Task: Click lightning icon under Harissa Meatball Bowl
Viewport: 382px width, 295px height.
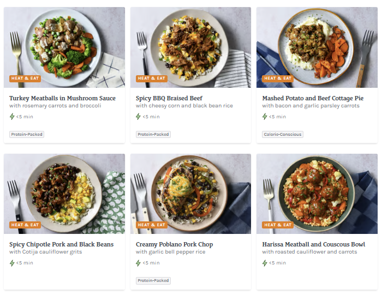Action: coord(265,263)
